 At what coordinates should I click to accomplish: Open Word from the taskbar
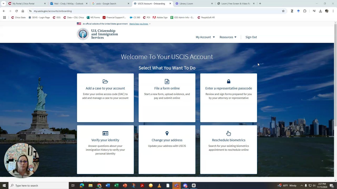[x=108, y=186]
